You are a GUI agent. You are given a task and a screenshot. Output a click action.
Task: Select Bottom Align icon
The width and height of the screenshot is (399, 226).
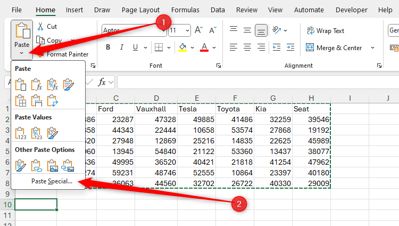pyautogui.click(x=261, y=30)
